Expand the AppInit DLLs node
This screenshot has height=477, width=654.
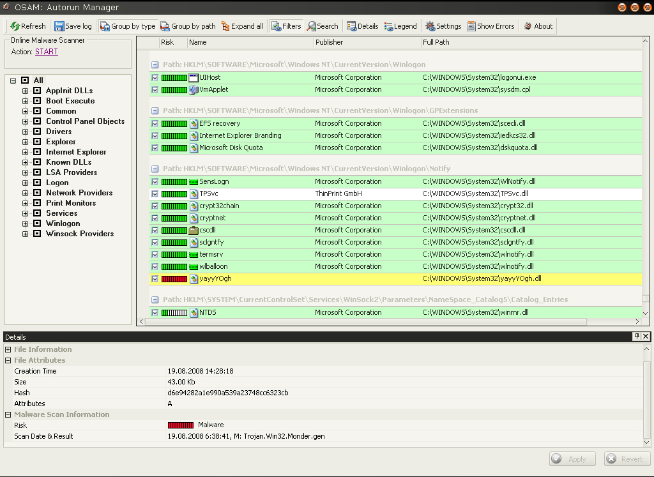pos(25,91)
